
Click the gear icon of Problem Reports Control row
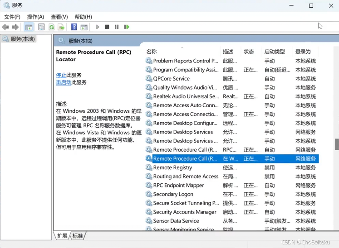coord(149,61)
